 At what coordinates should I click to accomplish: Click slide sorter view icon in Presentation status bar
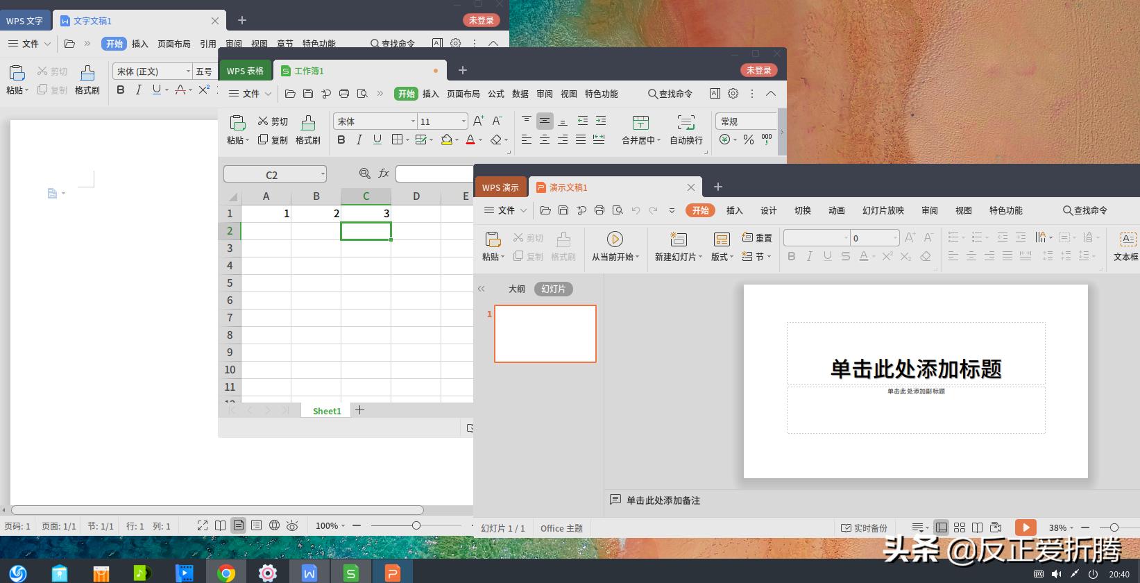point(960,527)
